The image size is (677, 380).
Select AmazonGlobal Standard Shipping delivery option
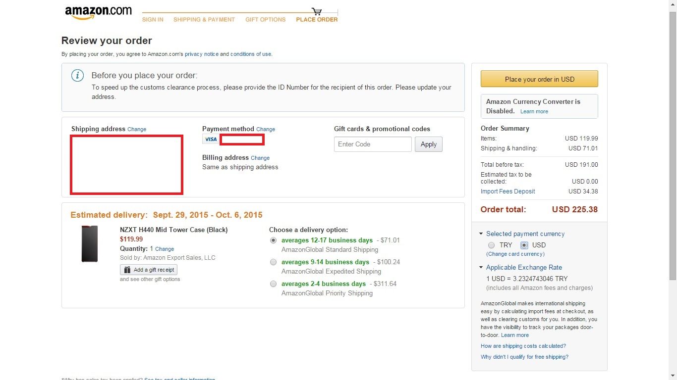pyautogui.click(x=273, y=240)
